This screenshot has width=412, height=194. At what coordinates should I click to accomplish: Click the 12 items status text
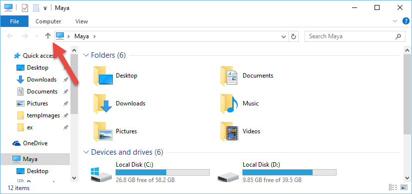[x=18, y=188]
